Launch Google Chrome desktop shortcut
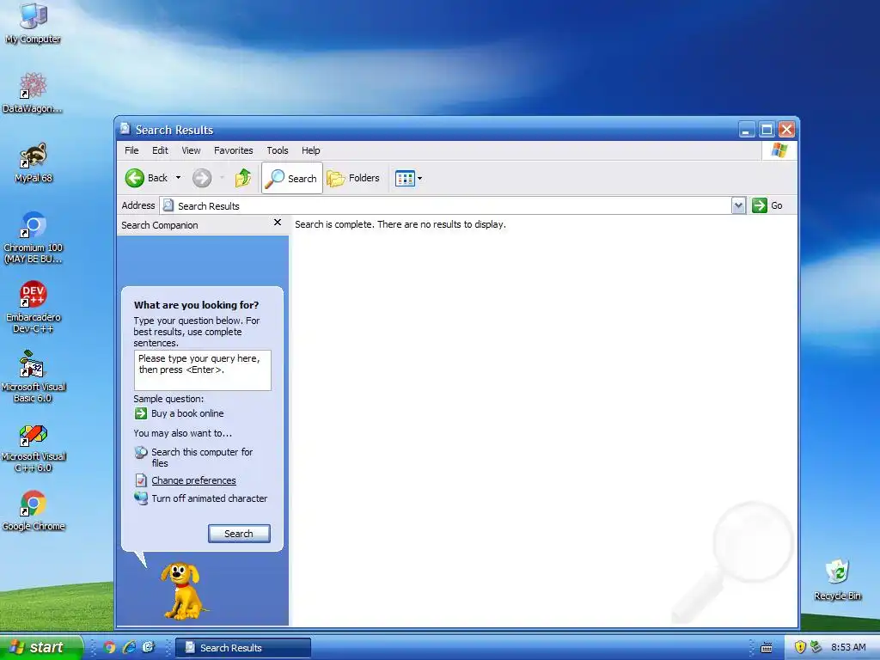Viewport: 880px width, 660px height. click(34, 510)
